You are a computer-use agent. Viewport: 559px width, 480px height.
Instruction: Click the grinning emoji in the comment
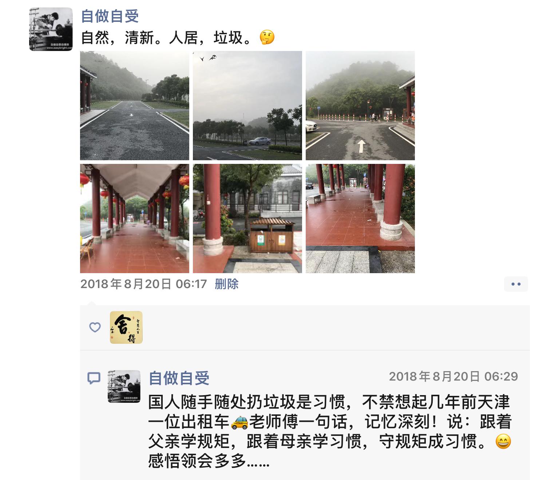pos(503,442)
